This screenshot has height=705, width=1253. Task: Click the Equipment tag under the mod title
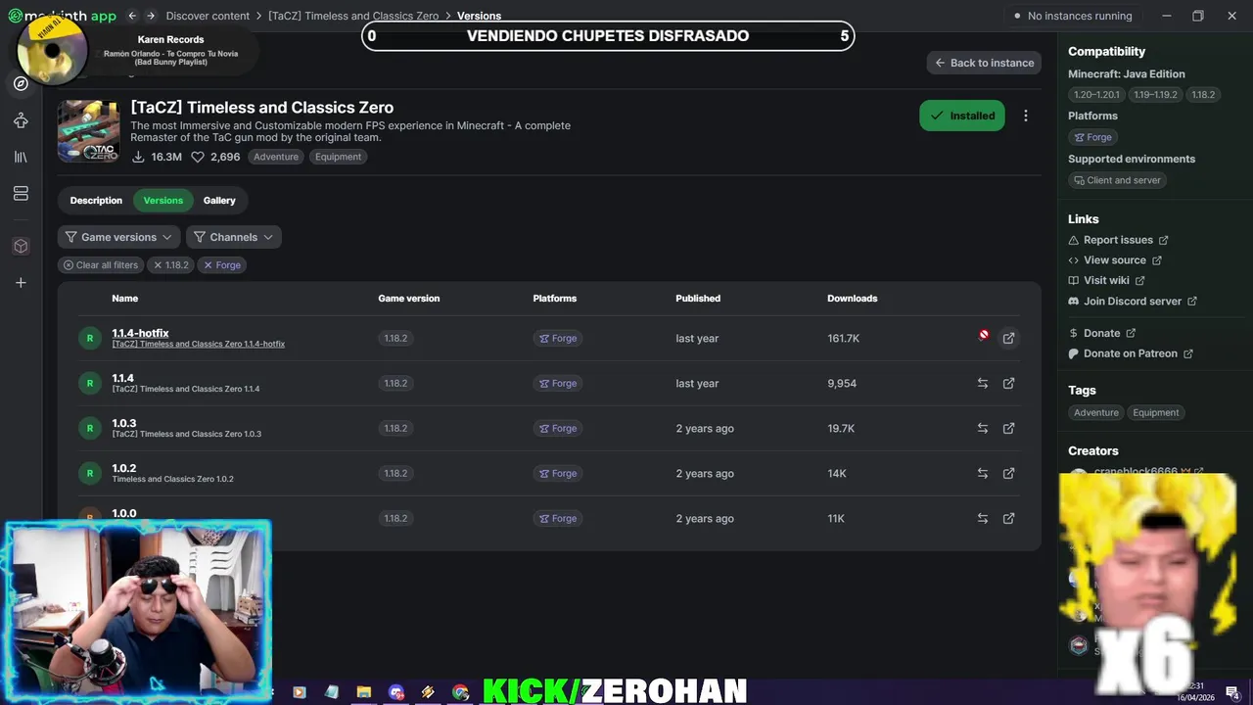[338, 157]
